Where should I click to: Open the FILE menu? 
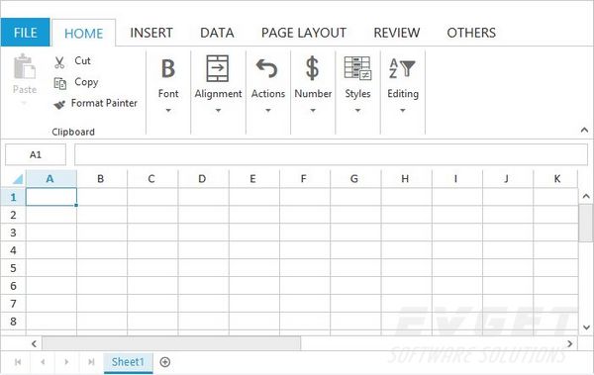coord(26,33)
